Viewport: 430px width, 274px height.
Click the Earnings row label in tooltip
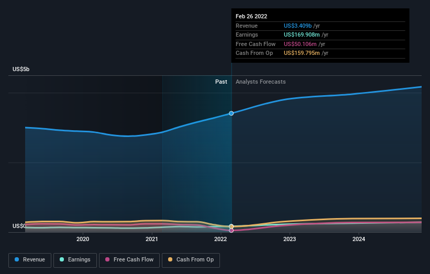(x=247, y=35)
